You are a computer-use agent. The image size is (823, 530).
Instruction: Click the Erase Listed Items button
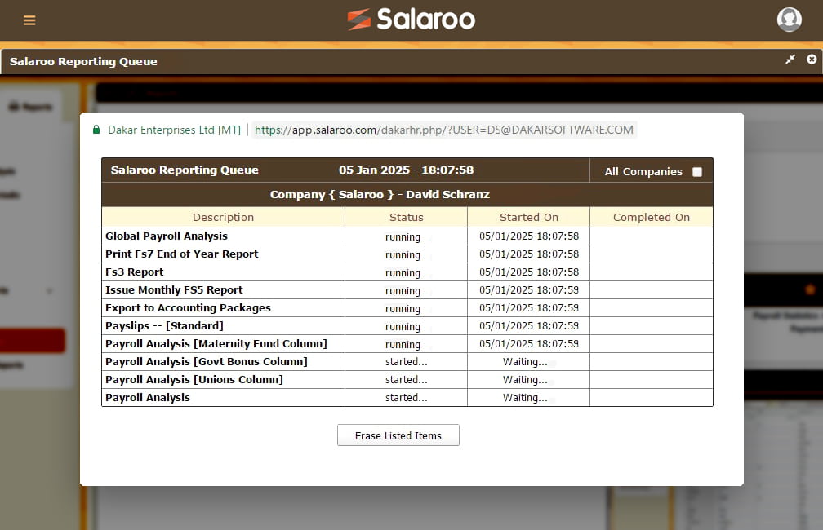(398, 435)
